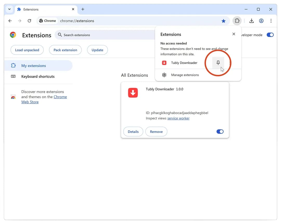Image resolution: width=281 pixels, height=224 pixels.
Task: Minimize the Chrome window
Action: pyautogui.click(x=246, y=9)
